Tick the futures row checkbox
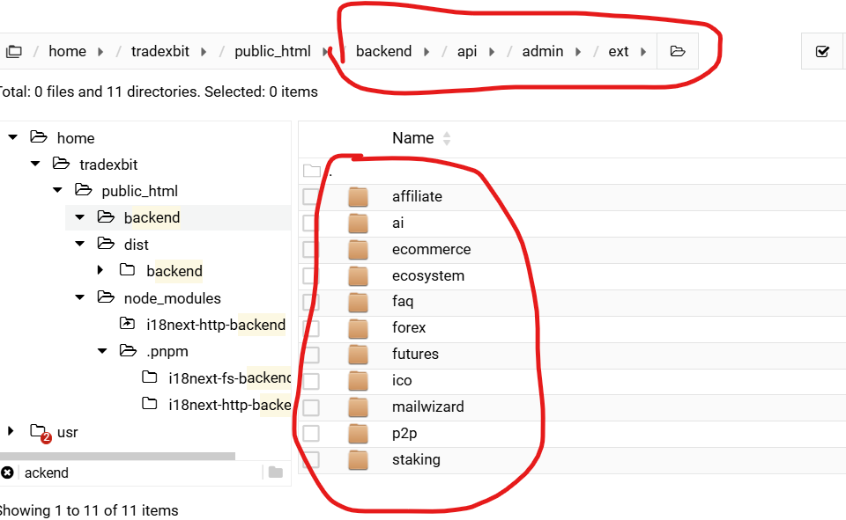 click(x=311, y=355)
